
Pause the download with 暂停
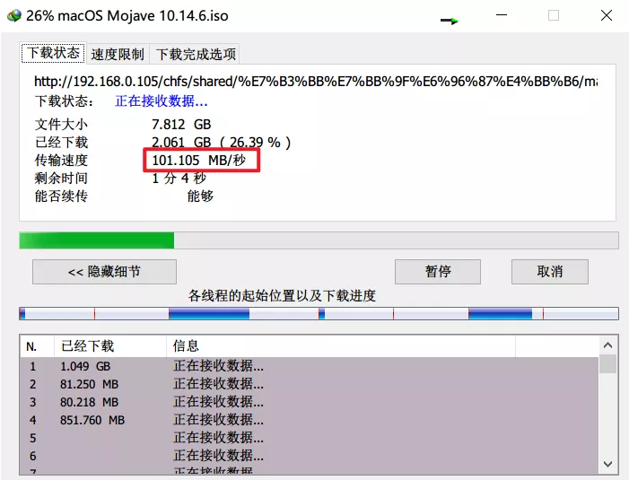pos(438,272)
